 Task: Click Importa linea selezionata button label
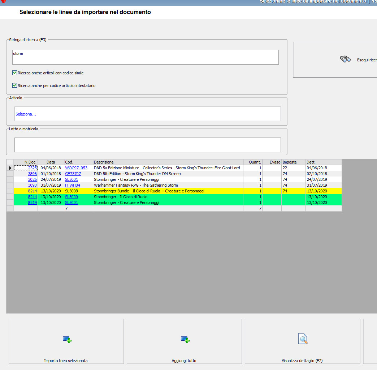(66, 361)
